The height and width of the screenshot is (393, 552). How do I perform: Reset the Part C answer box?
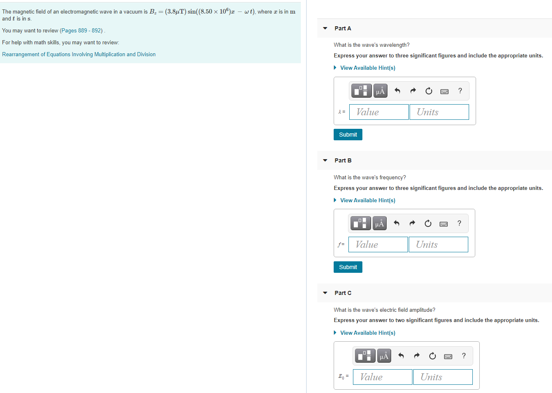(x=432, y=356)
